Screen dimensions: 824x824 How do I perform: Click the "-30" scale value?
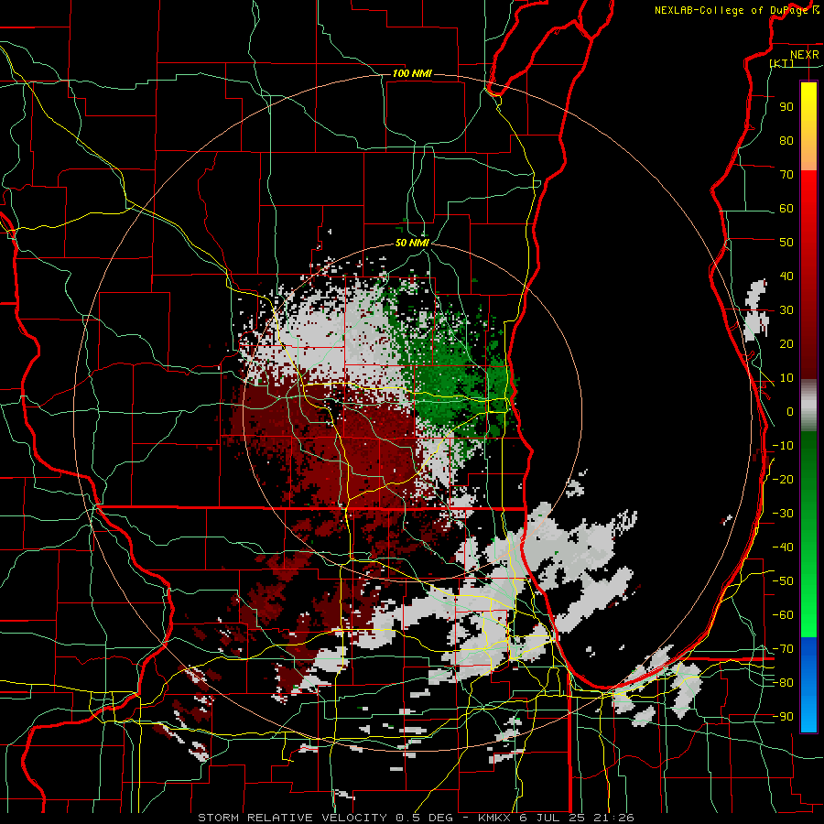tap(783, 514)
